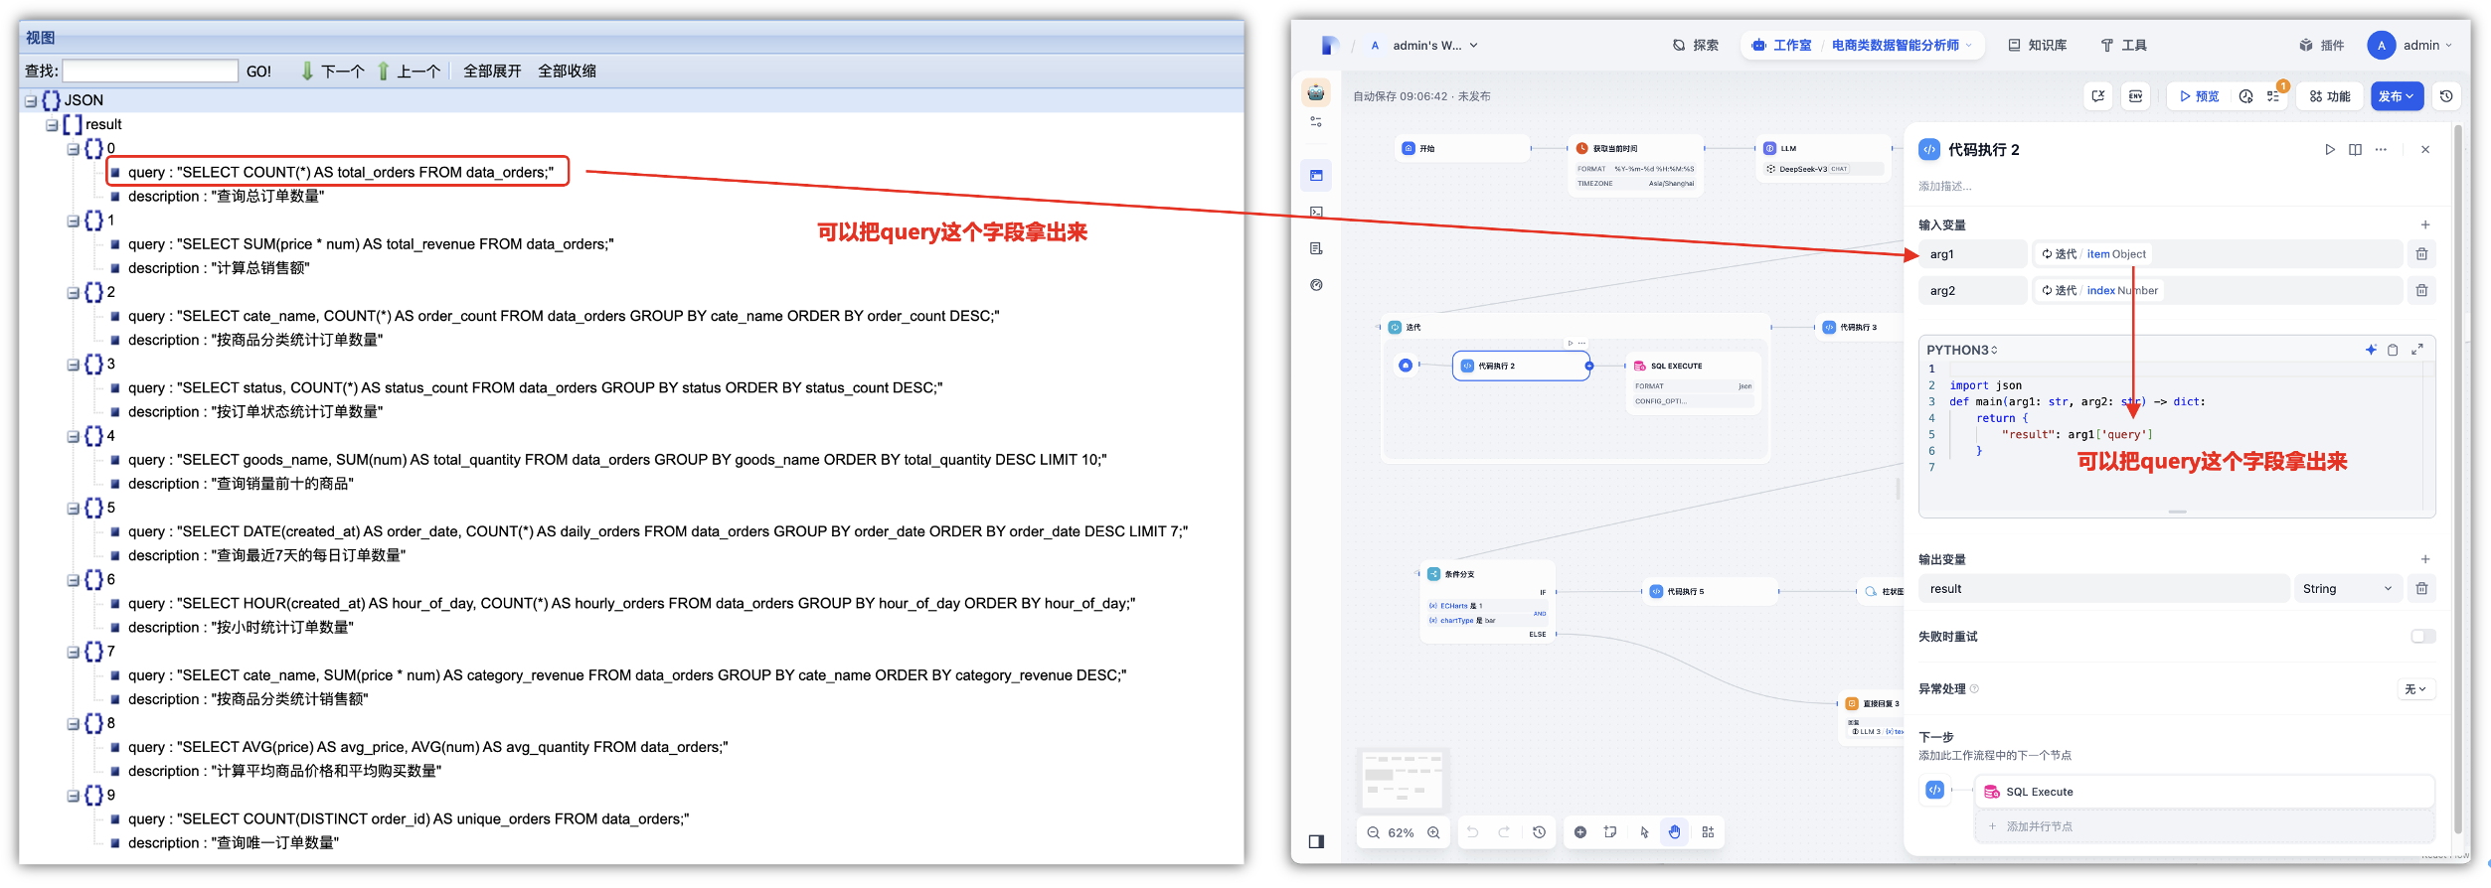Click the 查找 search input field
Screen dimensions: 2491x888
[149, 72]
